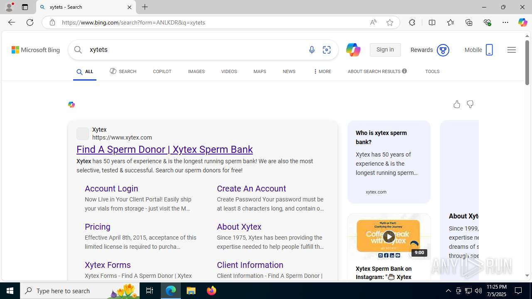This screenshot has width=532, height=299.
Task: Open Copilot chat icon next to search
Action: (353, 50)
